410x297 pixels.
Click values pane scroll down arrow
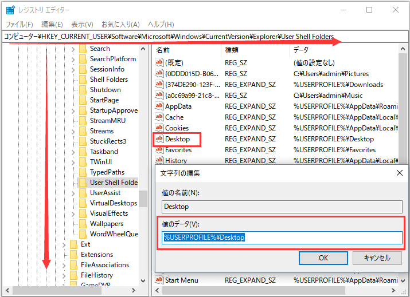[403, 281]
